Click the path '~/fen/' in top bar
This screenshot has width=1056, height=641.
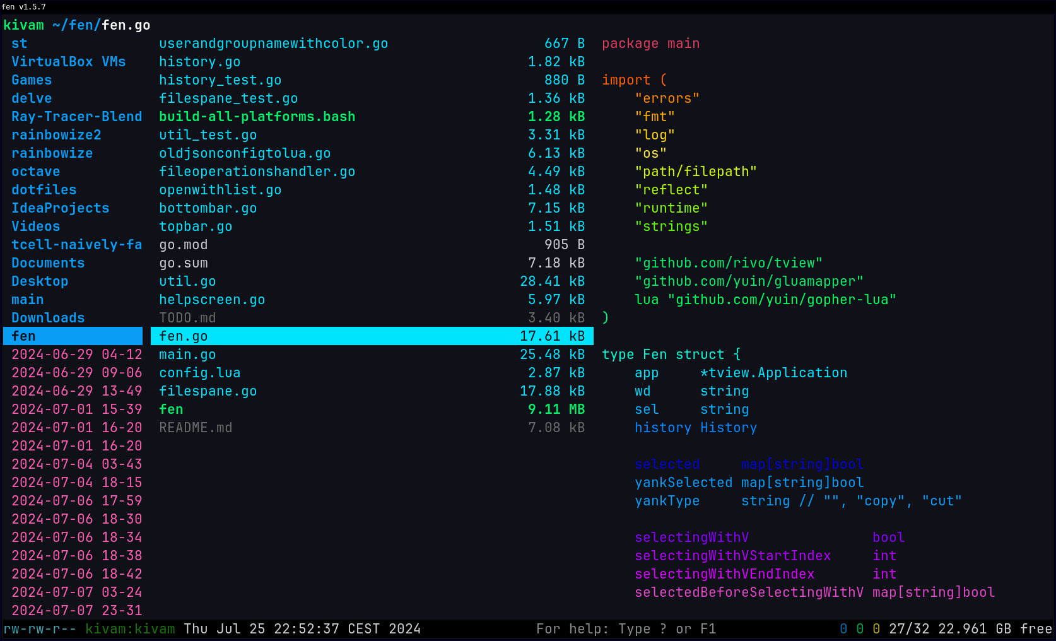click(x=77, y=25)
